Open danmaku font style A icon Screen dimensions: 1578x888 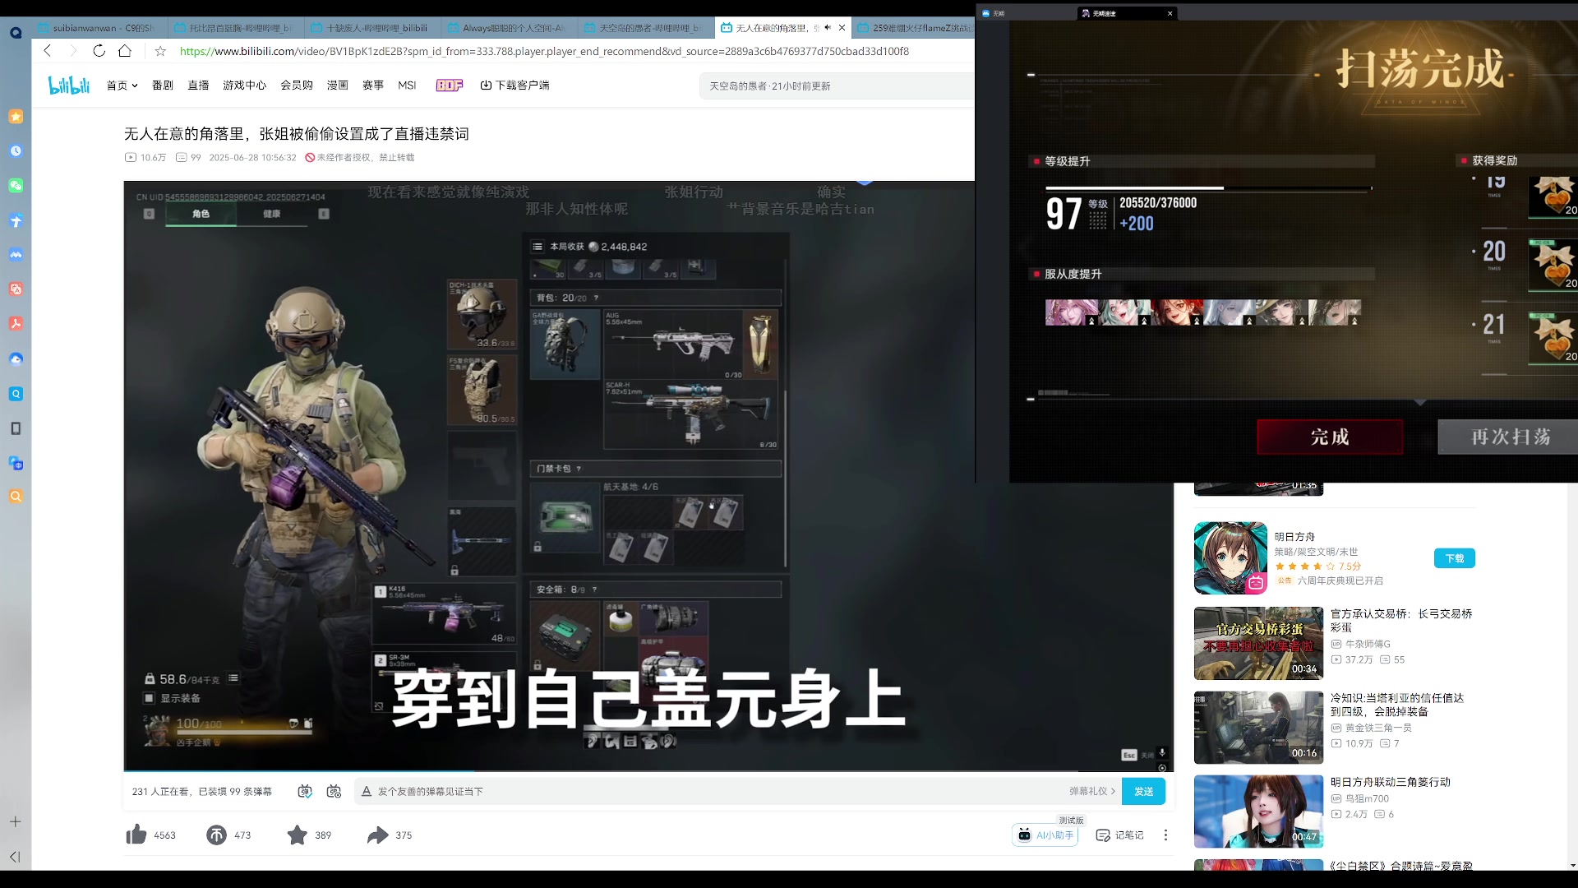[367, 791]
